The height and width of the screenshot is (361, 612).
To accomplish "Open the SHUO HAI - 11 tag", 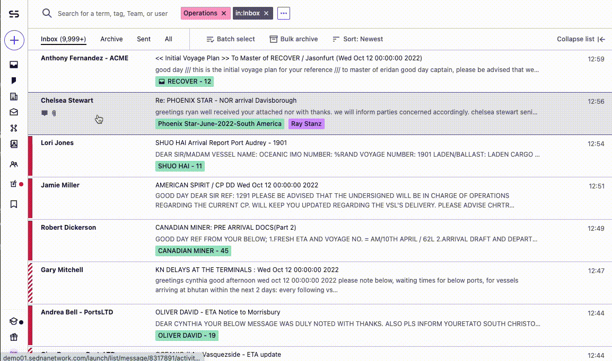I will [180, 166].
